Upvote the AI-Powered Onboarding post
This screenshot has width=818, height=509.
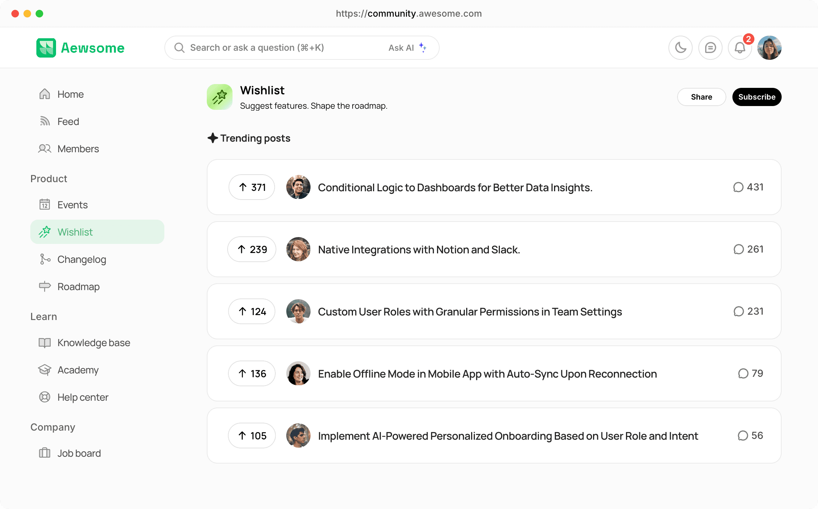tap(252, 436)
